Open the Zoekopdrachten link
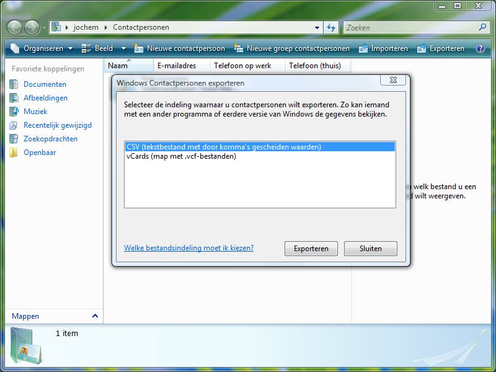This screenshot has width=496, height=372. [x=51, y=139]
